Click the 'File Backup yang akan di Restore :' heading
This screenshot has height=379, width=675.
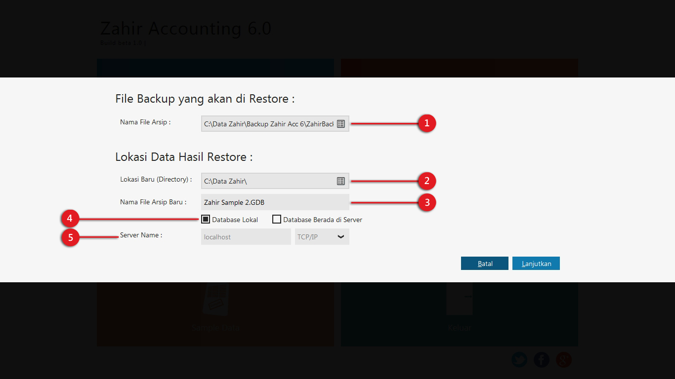(x=205, y=99)
